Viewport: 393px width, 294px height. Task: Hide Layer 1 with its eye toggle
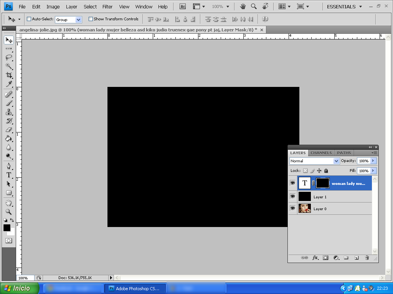(x=292, y=196)
